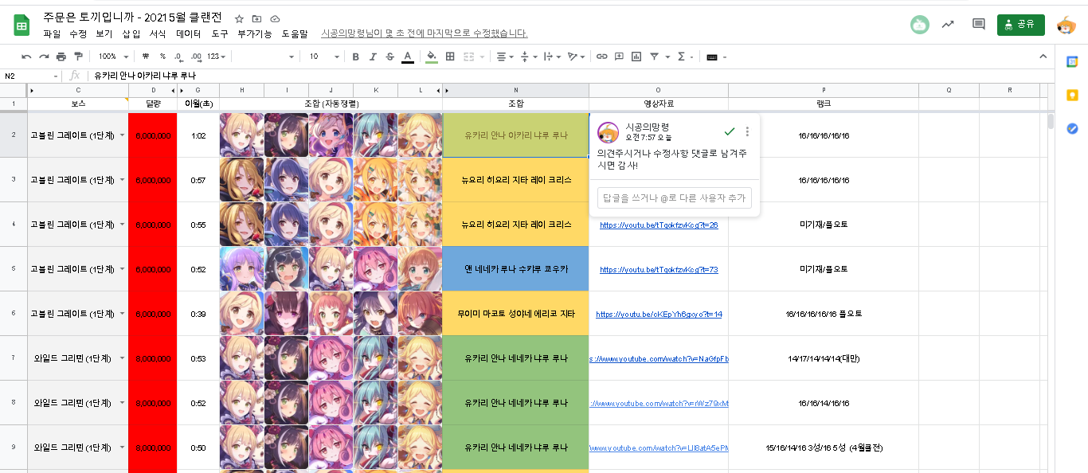Screen dimensions: 1088x473
Task: Insert a link
Action: click(602, 57)
